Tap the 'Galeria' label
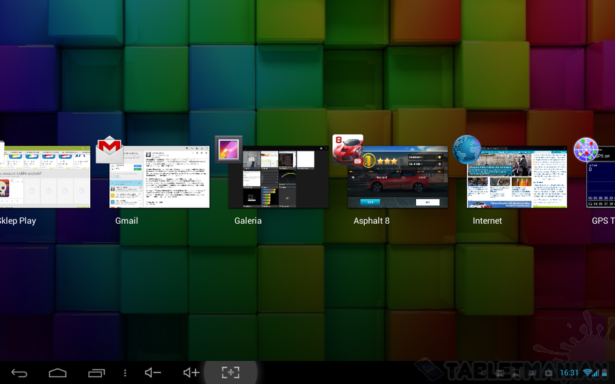Screen dimensions: 615x384 coord(248,221)
